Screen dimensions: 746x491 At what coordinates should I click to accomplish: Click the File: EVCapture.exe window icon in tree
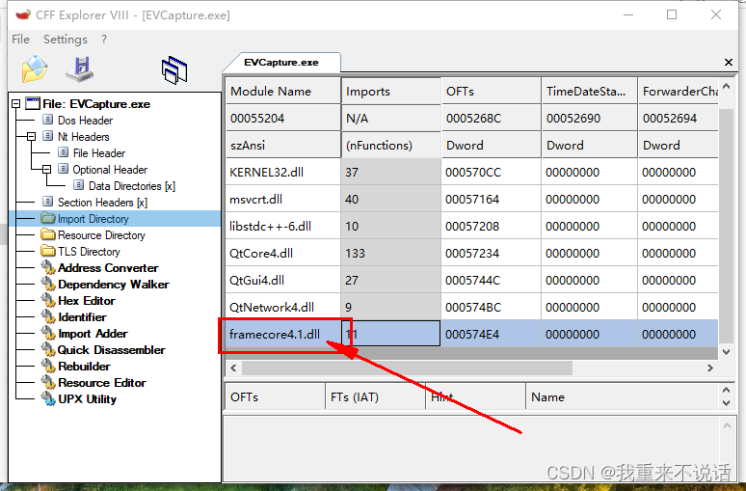33,103
